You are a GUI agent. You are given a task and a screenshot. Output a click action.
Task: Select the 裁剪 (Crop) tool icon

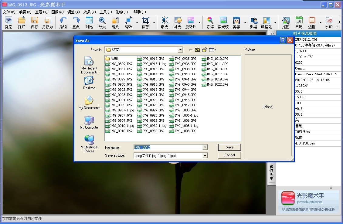point(145,21)
